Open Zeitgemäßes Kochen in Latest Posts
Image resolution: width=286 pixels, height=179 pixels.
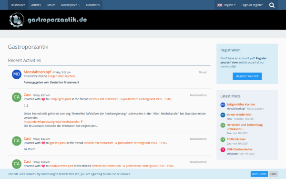241,105
